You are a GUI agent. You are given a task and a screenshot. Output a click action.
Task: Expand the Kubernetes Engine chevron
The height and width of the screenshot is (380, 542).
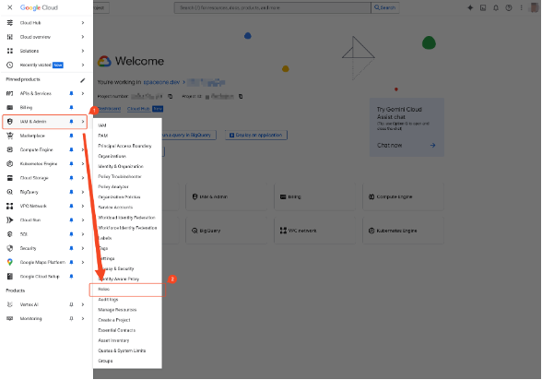click(x=83, y=164)
